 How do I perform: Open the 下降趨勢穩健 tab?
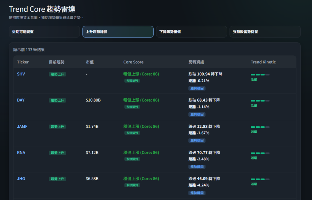[x=191, y=32]
